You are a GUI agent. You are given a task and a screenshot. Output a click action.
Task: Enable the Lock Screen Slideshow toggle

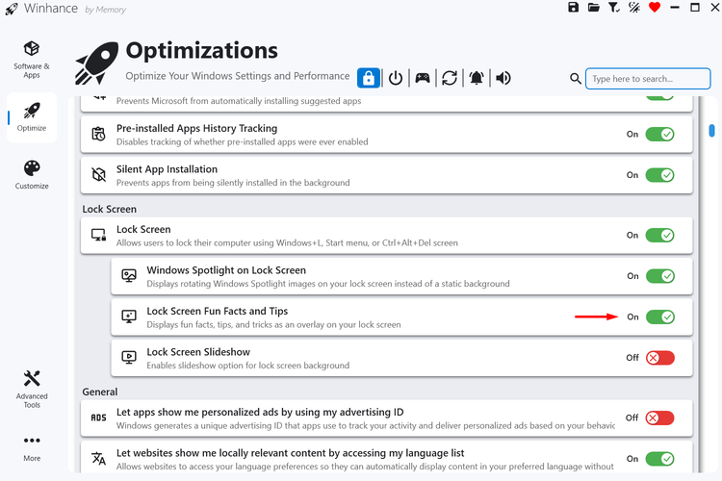pyautogui.click(x=659, y=358)
